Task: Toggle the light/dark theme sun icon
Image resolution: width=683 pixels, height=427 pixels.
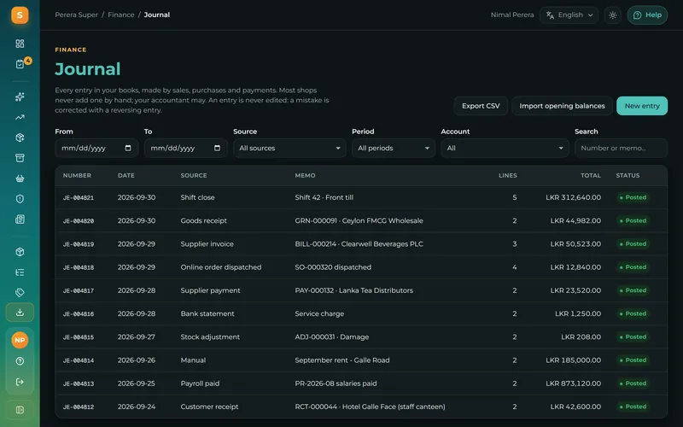Action: point(612,15)
